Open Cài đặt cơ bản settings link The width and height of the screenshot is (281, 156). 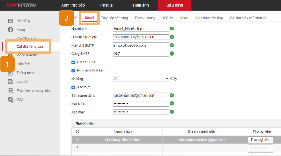tap(28, 38)
